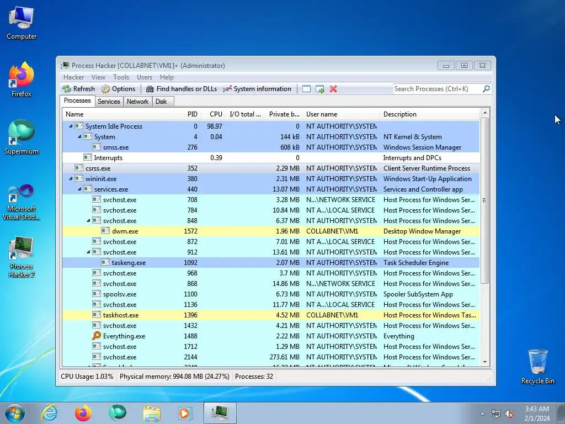Open Options from the gear icon
The image size is (565, 424).
[105, 89]
